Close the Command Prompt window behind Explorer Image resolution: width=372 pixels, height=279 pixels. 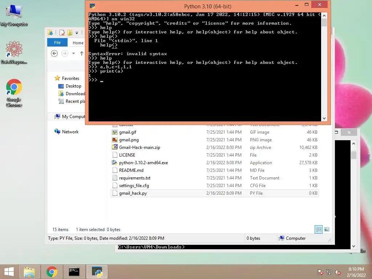click(349, 132)
